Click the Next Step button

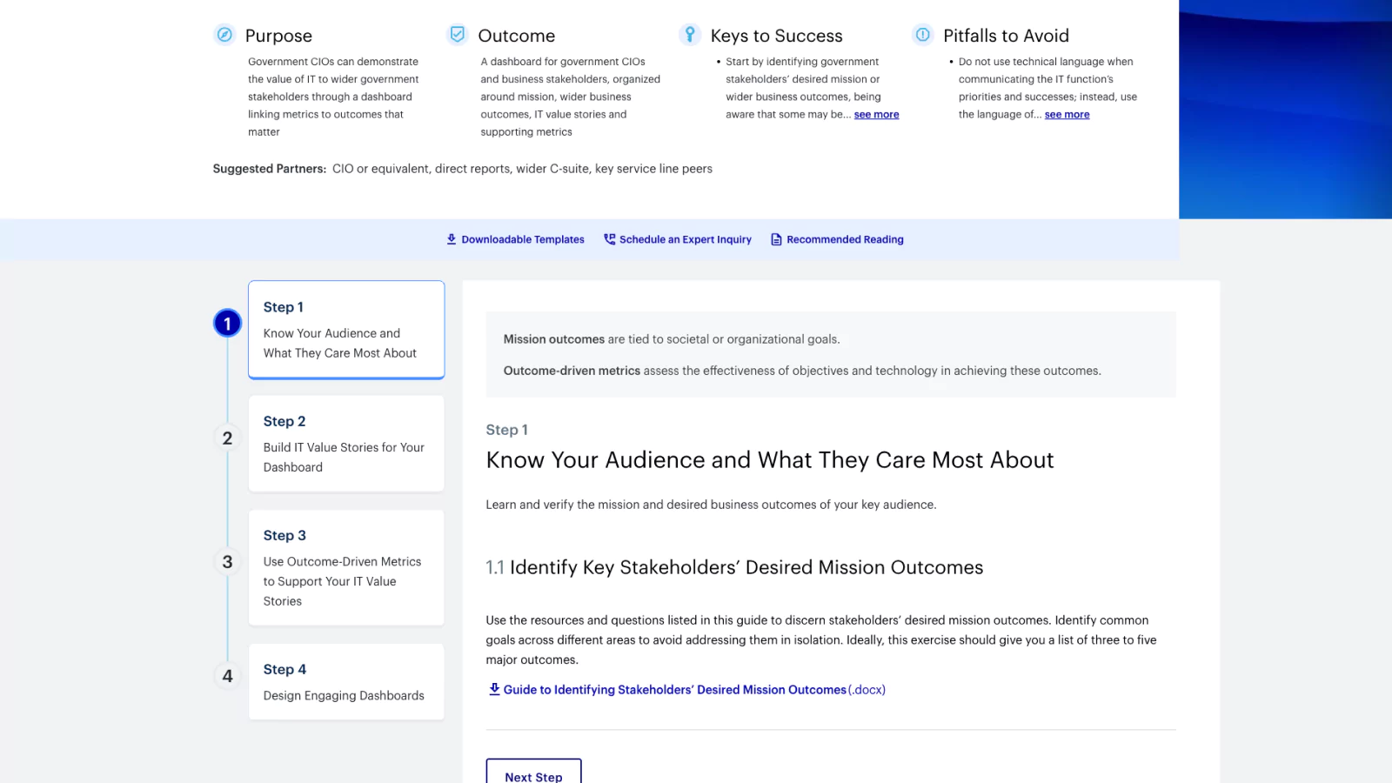(533, 774)
